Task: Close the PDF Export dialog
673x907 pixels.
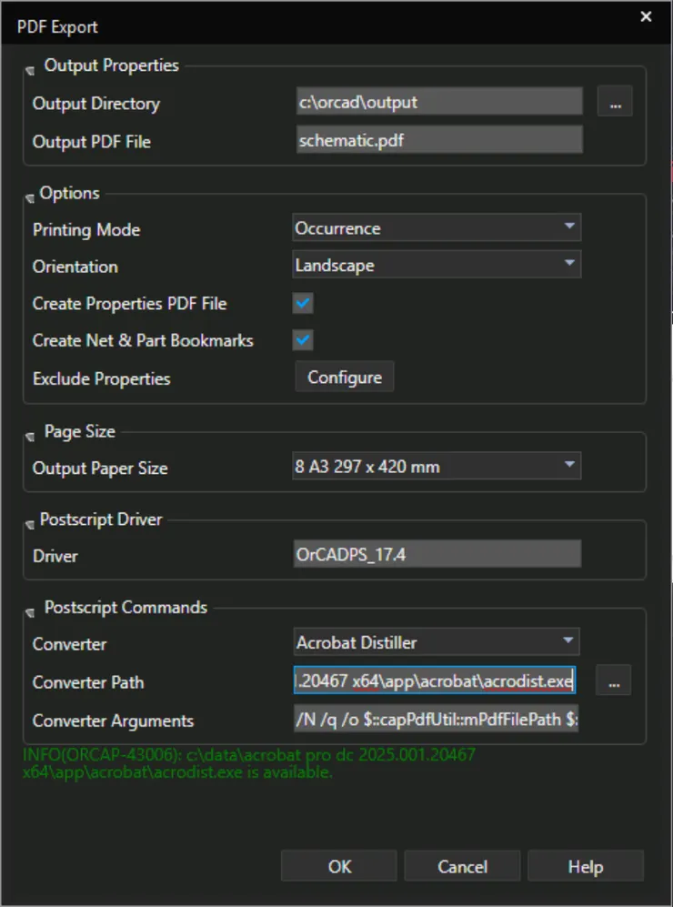Action: (646, 17)
